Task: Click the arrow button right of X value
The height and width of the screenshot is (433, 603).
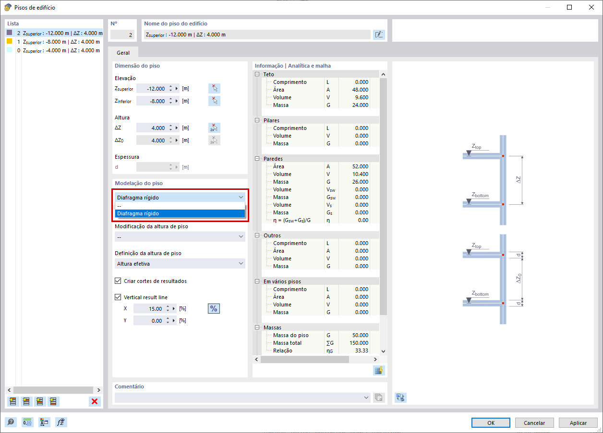Action: click(x=173, y=309)
